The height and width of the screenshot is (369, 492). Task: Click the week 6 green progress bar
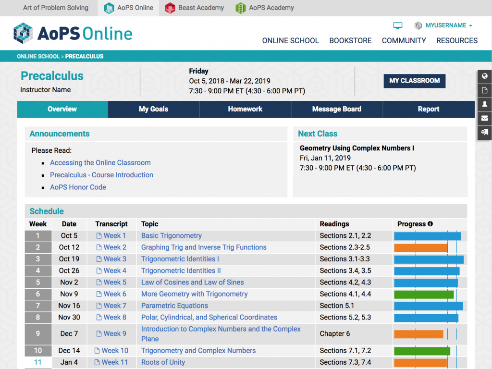point(424,295)
